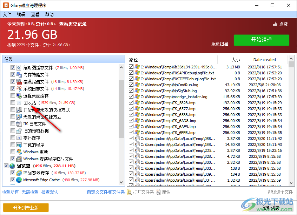Click the 点赞 thumbs-up icon
The height and width of the screenshot is (215, 297).
tap(278, 24)
